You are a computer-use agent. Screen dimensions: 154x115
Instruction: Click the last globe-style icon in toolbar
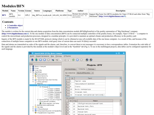91,60
